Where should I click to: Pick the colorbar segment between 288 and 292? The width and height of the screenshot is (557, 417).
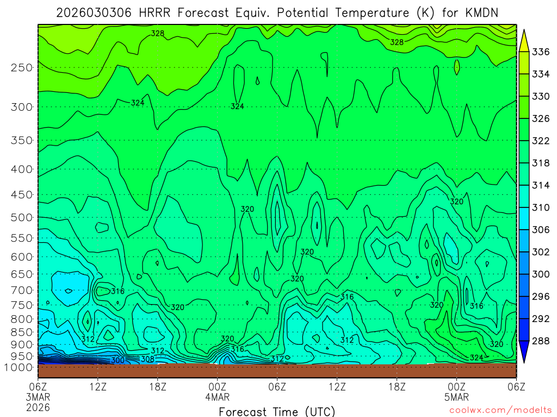[x=524, y=330]
